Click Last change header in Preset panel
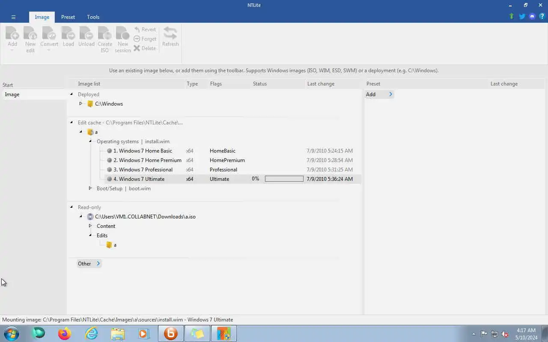 [x=504, y=84]
